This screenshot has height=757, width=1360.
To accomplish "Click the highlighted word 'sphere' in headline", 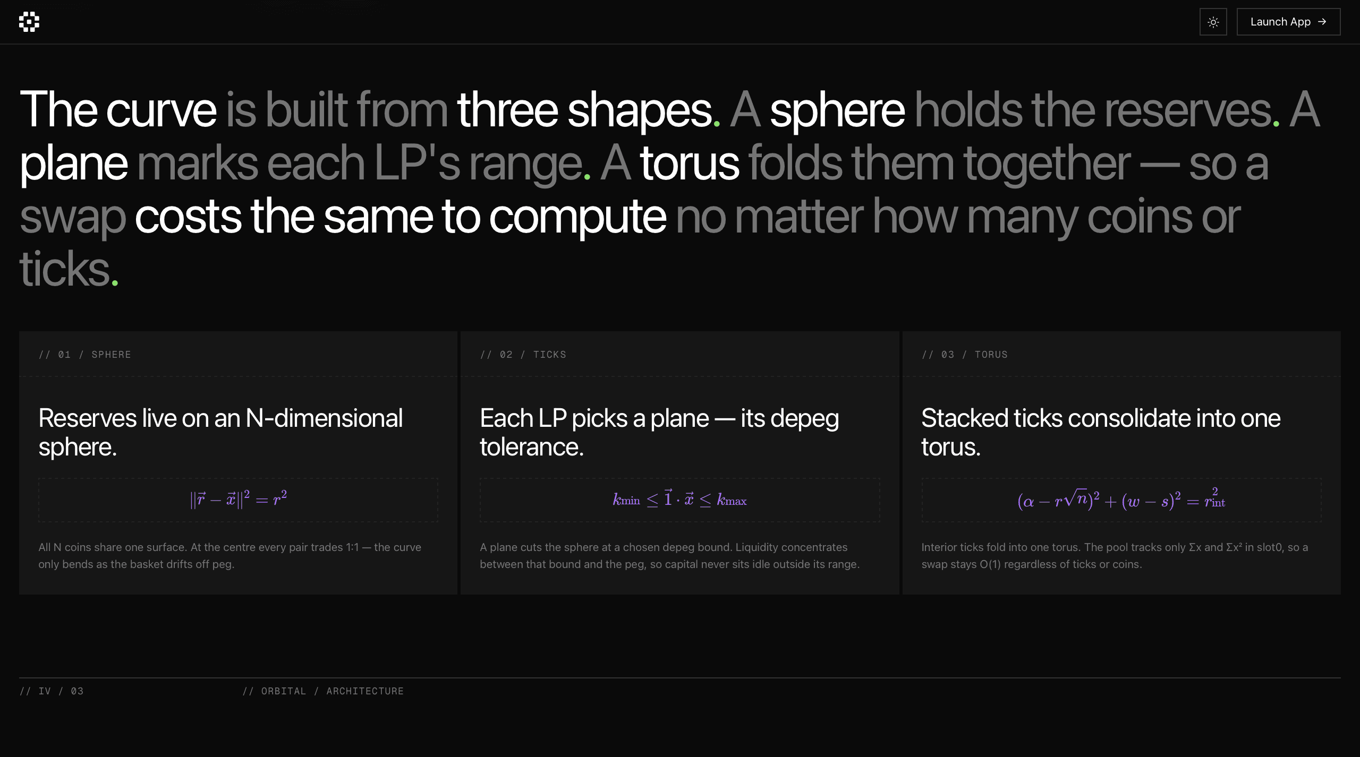I will click(837, 110).
